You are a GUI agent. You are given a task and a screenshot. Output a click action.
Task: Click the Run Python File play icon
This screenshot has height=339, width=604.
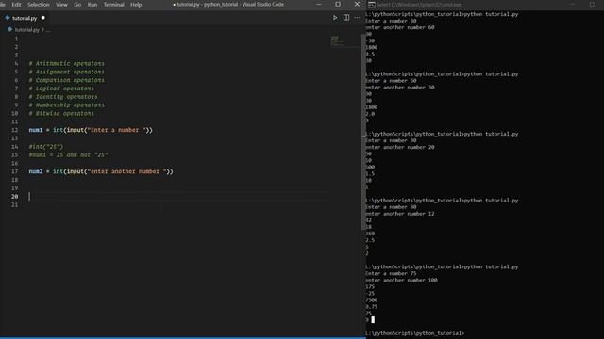click(x=335, y=18)
